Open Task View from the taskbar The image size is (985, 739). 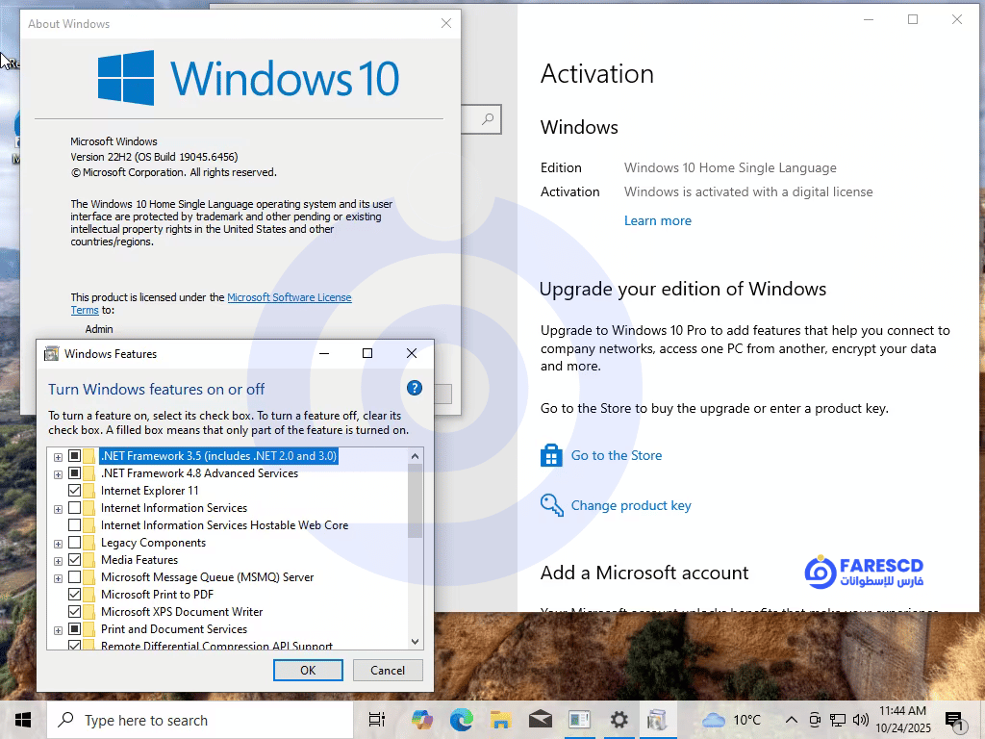pos(377,720)
